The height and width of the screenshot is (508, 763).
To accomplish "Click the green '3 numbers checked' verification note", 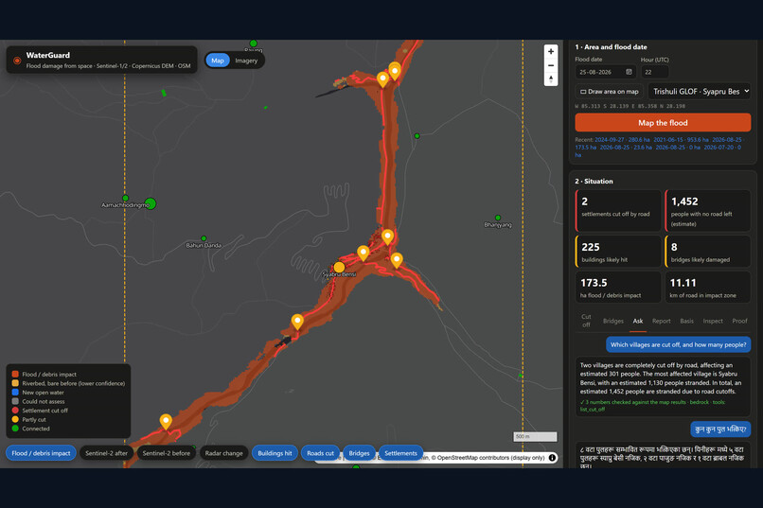I will pos(652,406).
